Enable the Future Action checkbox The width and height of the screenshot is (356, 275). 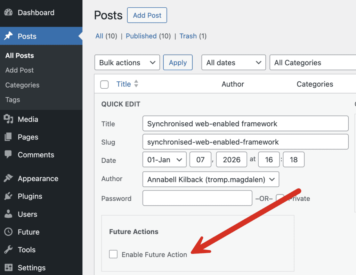click(x=113, y=254)
